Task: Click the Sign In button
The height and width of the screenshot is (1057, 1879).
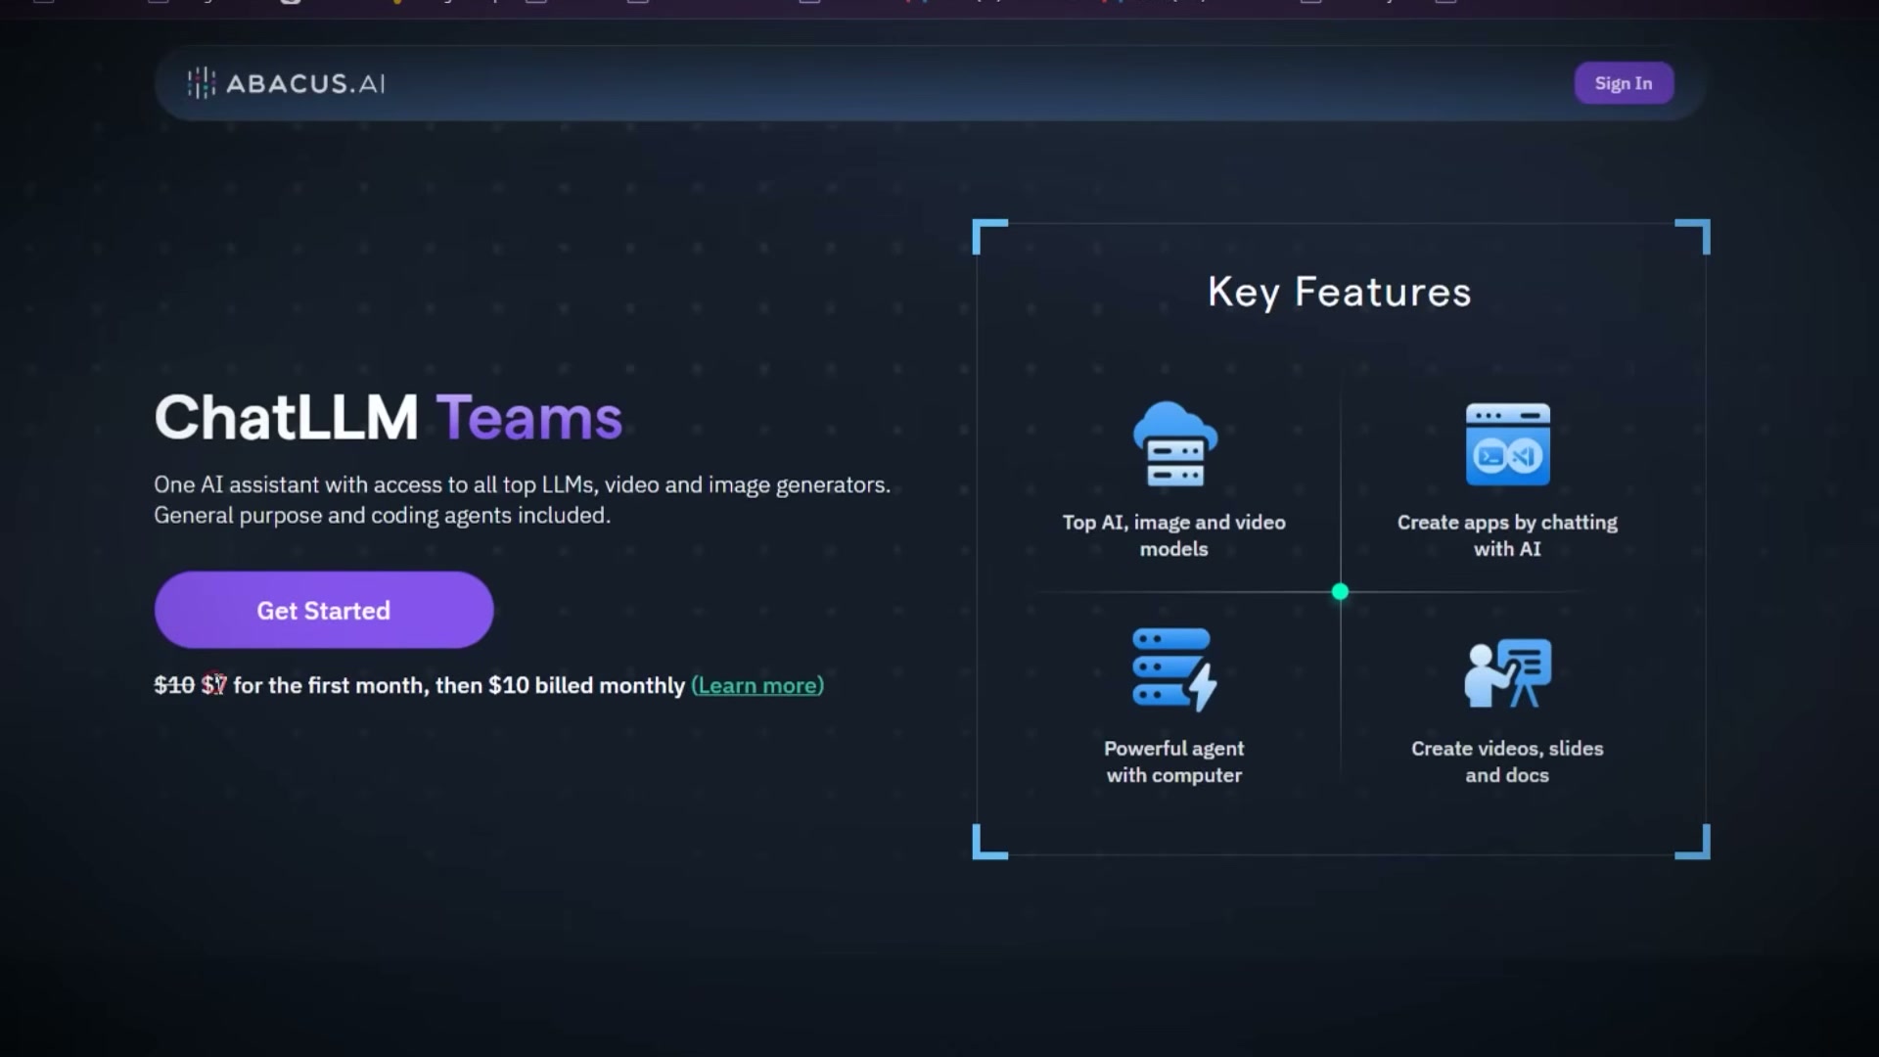Action: pos(1624,83)
